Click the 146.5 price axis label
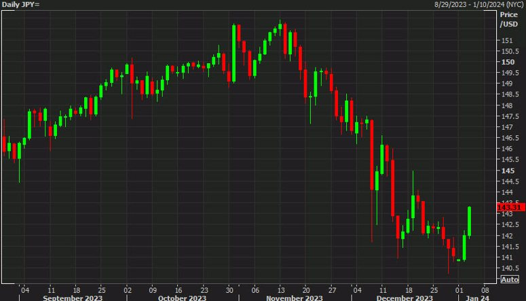Image resolution: width=526 pixels, height=301 pixels. coord(510,138)
